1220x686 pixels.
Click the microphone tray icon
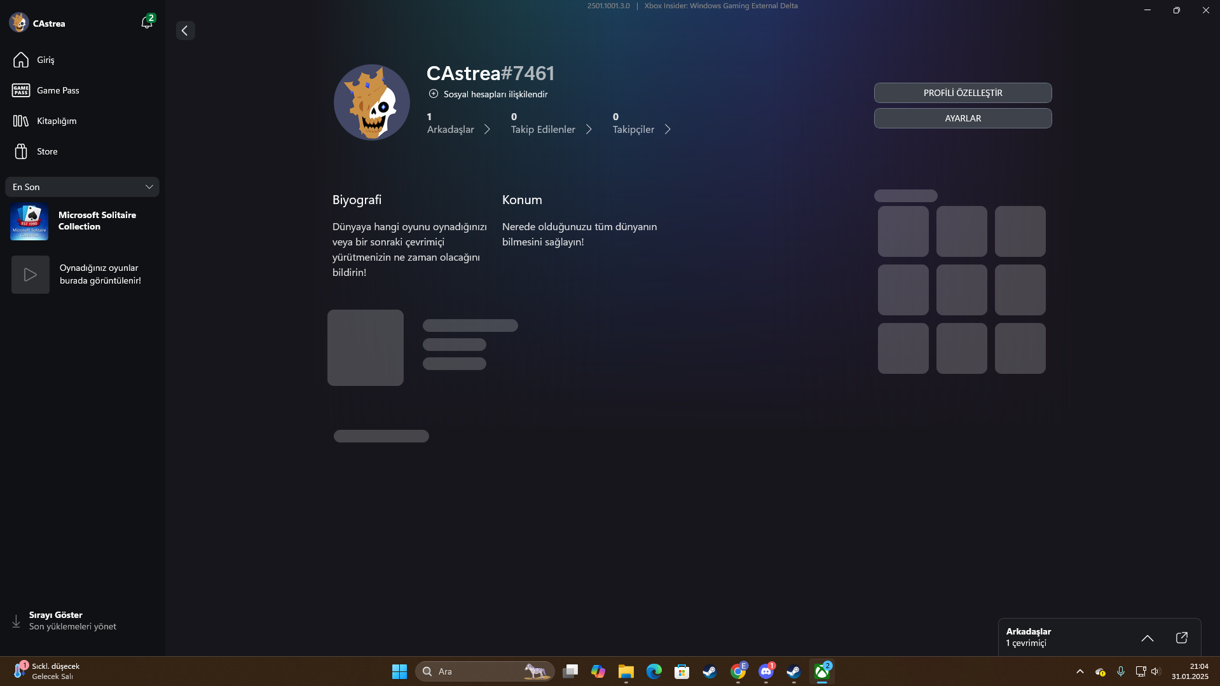coord(1121,671)
